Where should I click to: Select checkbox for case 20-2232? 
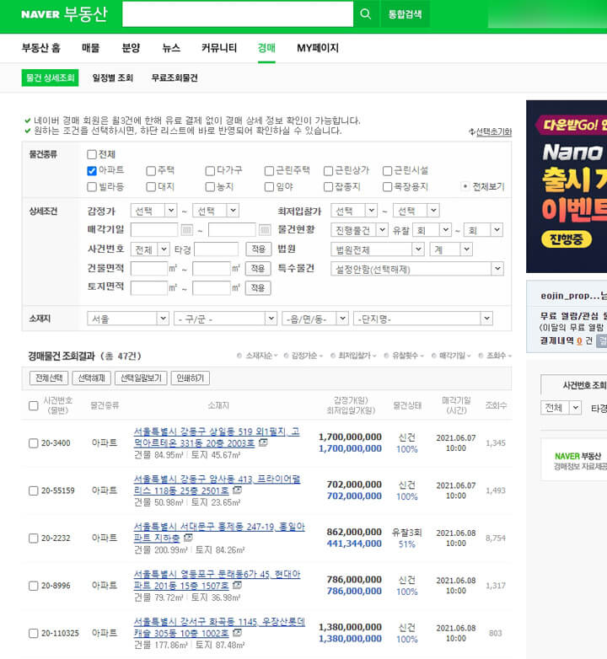tap(33, 538)
